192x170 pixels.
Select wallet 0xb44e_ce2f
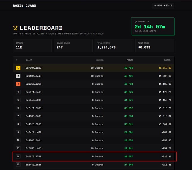click(x=33, y=165)
